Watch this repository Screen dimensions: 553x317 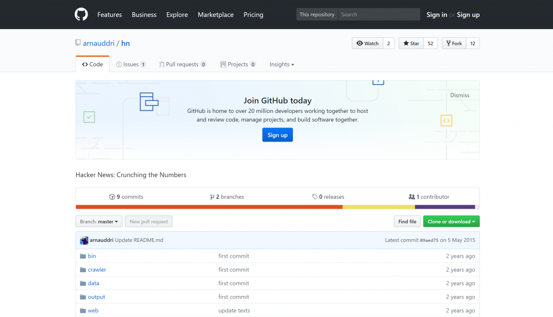point(368,43)
